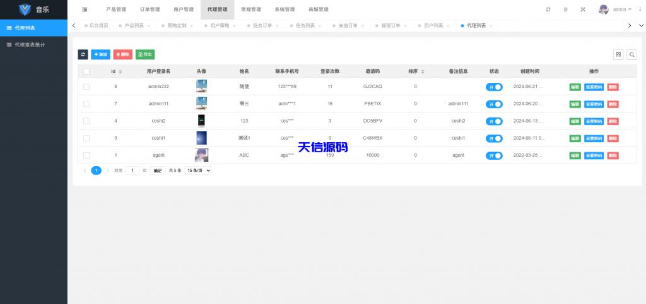
Task: Open the column filter grid icon
Action: click(x=618, y=54)
